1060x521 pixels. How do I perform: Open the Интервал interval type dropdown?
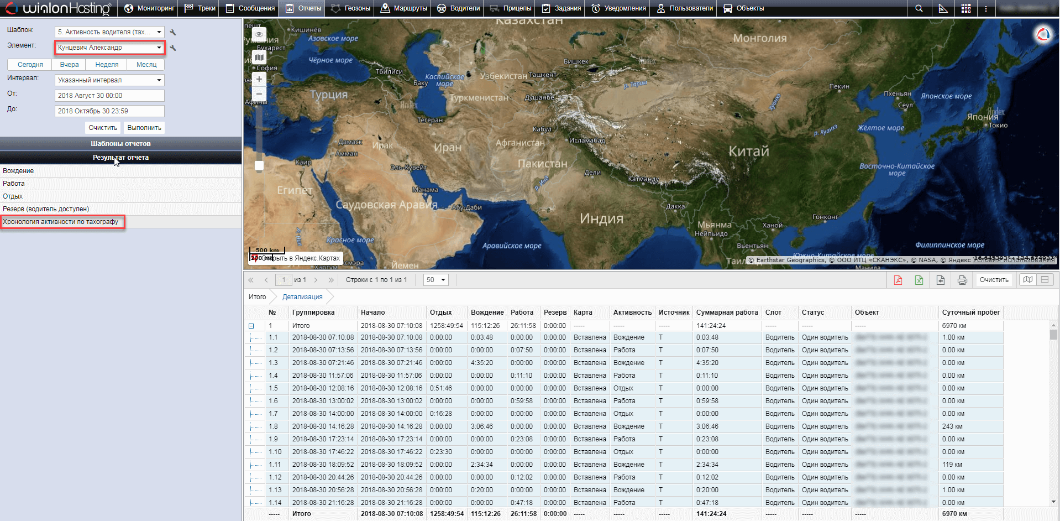click(x=109, y=80)
